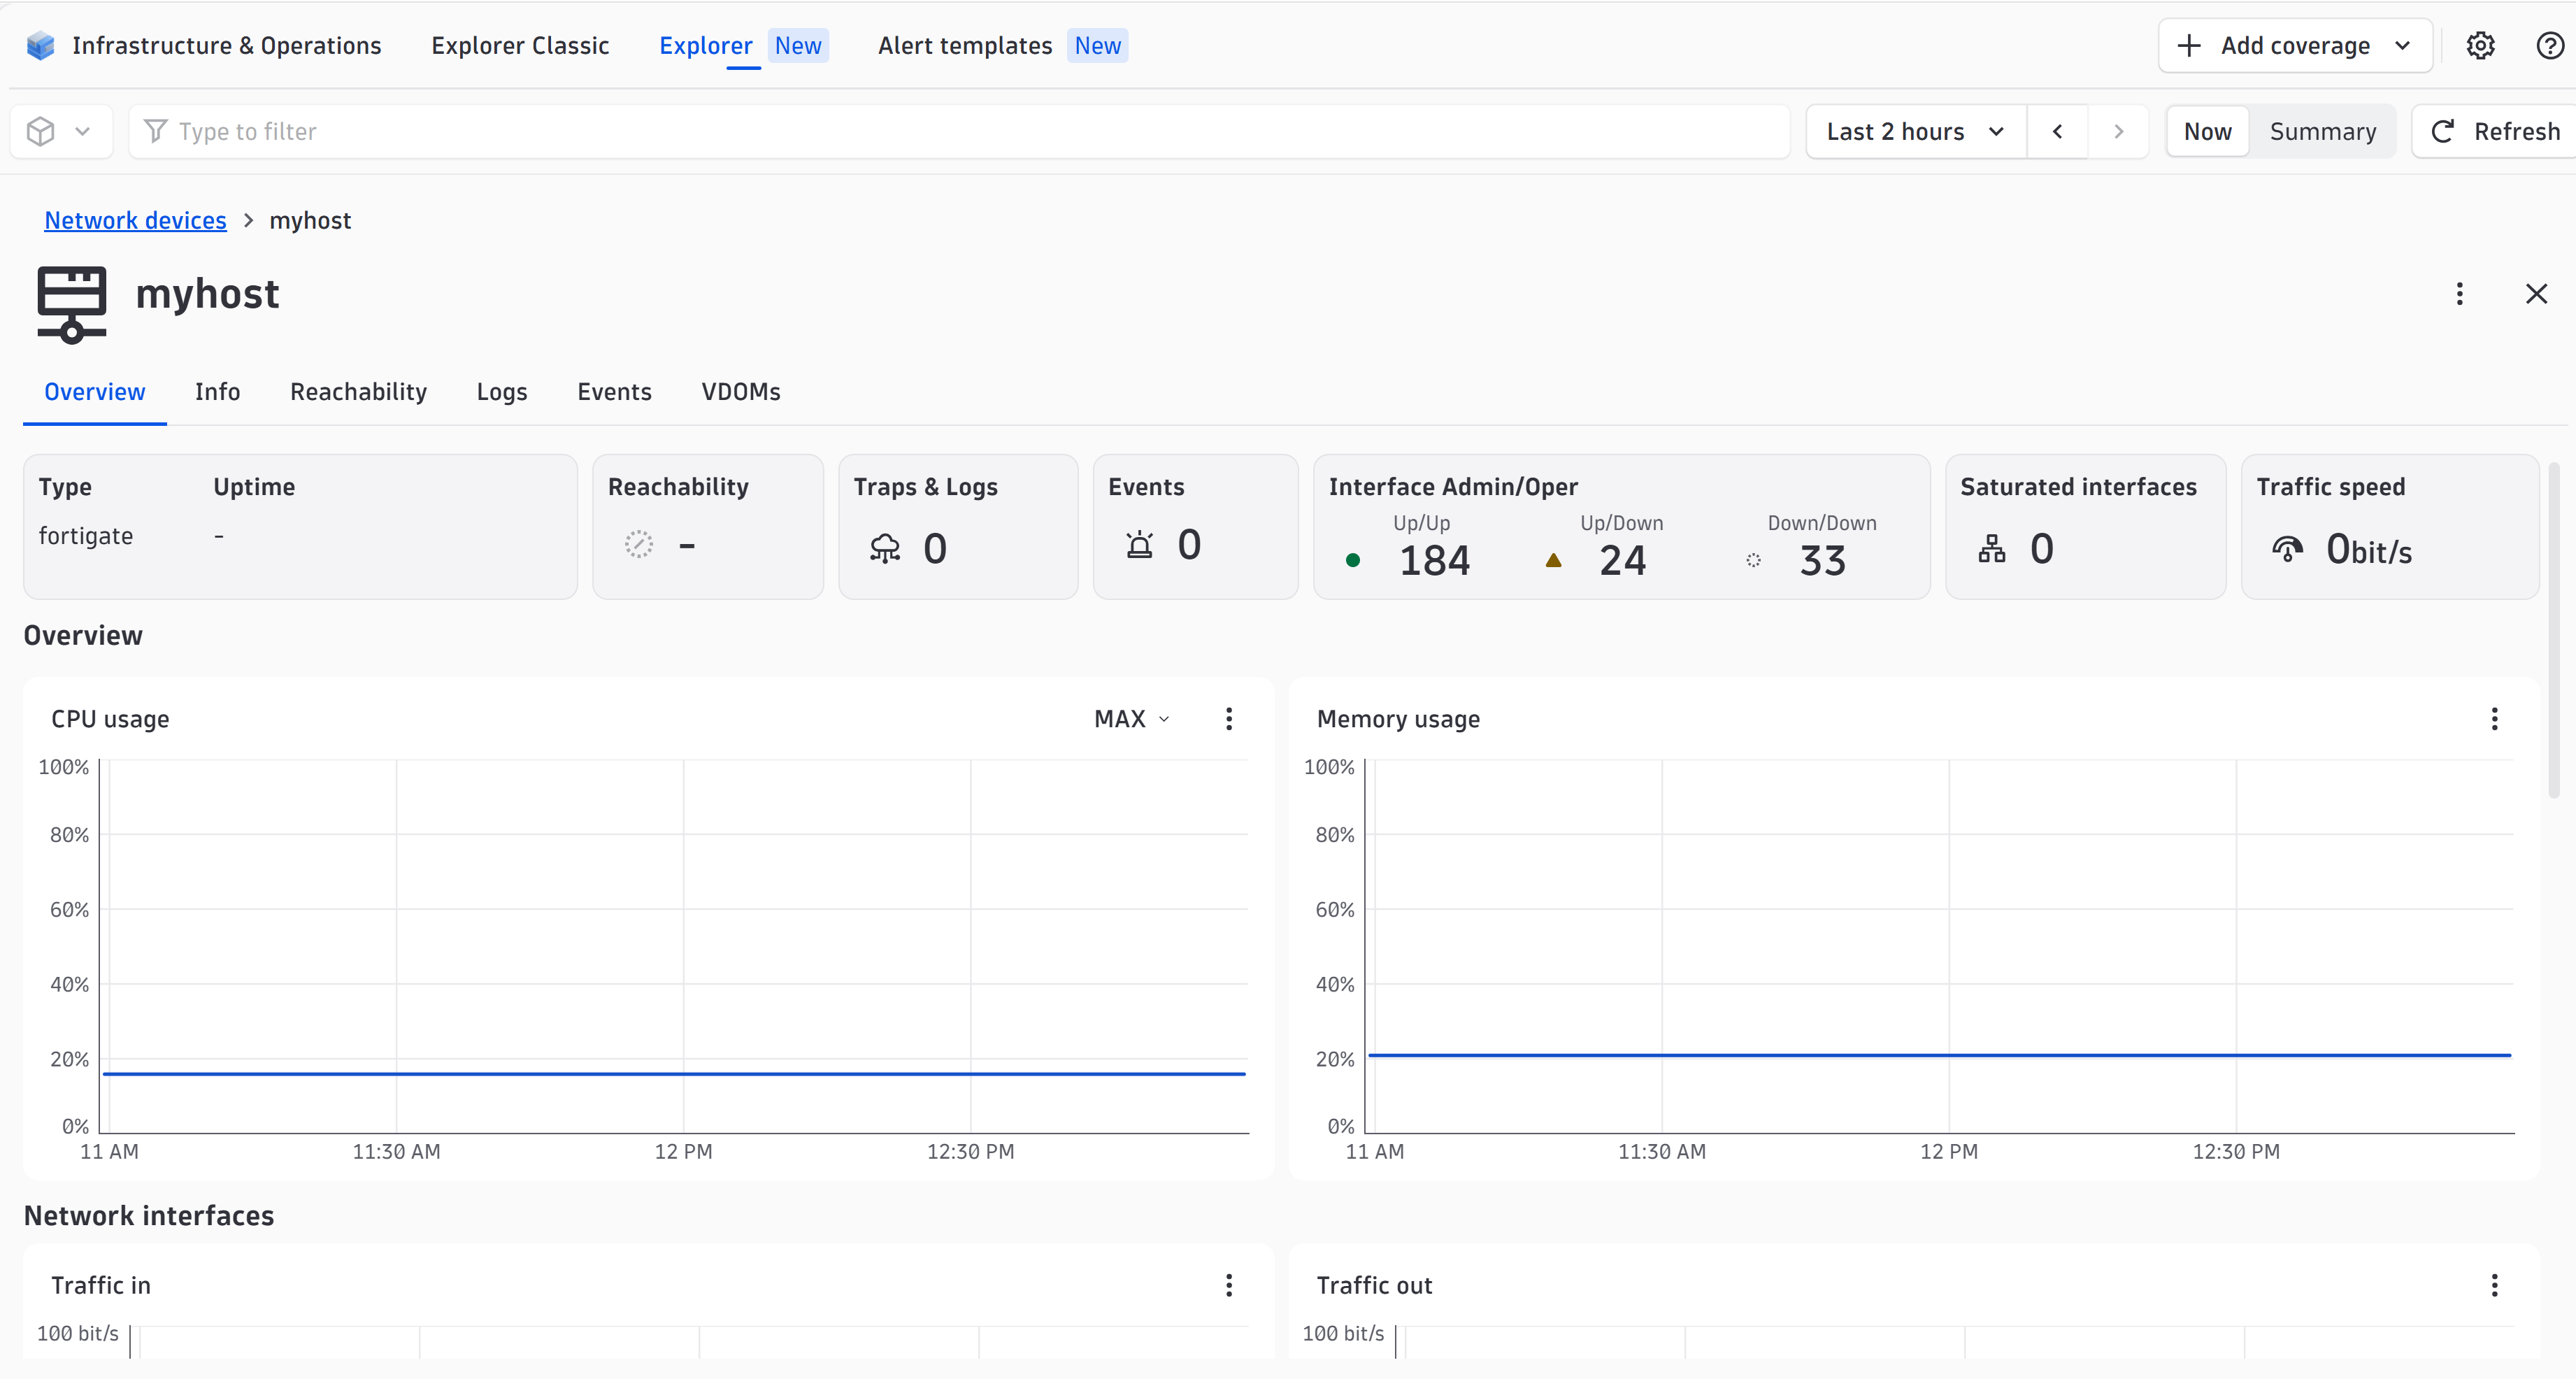The width and height of the screenshot is (2576, 1379).
Task: Click the entity type cube selector icon
Action: click(41, 132)
